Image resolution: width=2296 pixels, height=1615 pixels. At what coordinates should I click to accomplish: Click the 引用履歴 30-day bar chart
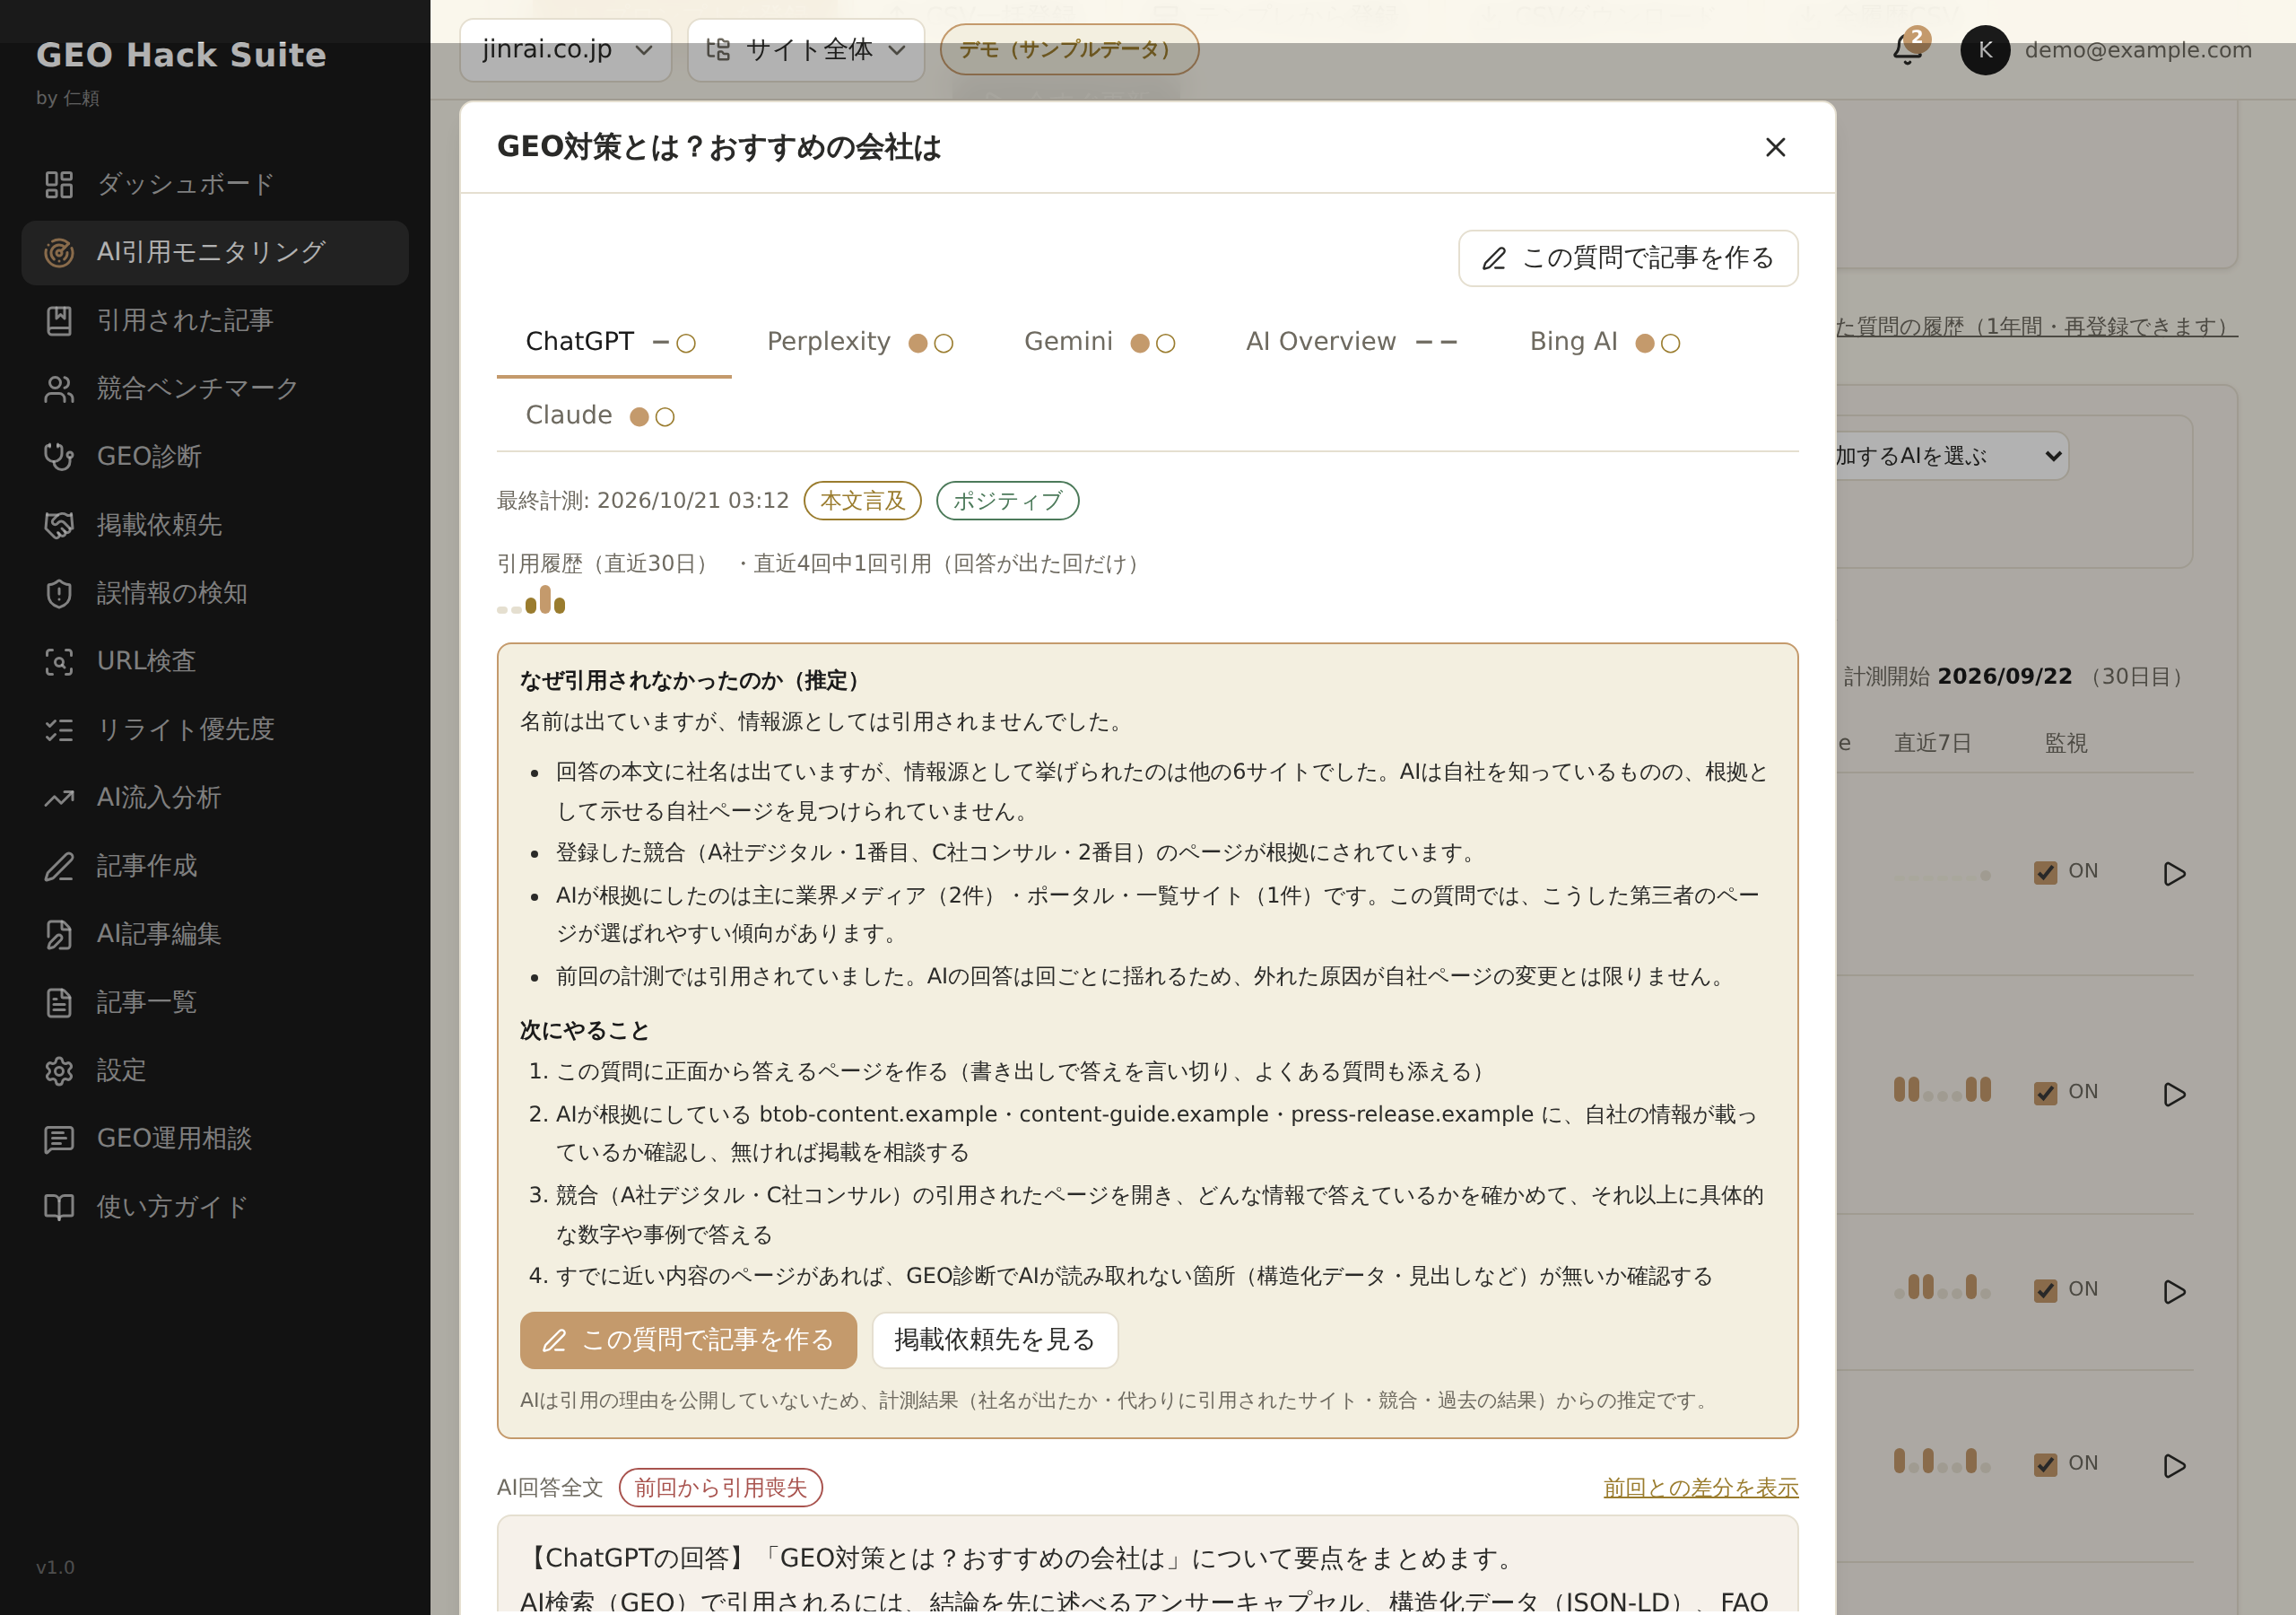(531, 599)
